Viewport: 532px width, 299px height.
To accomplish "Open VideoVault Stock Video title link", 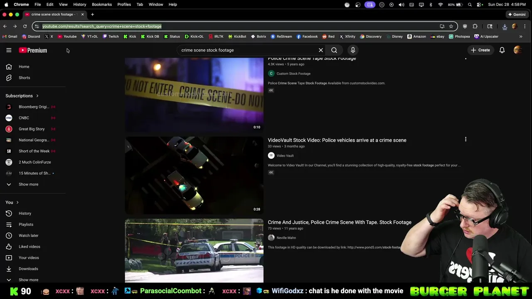I will 337,140.
